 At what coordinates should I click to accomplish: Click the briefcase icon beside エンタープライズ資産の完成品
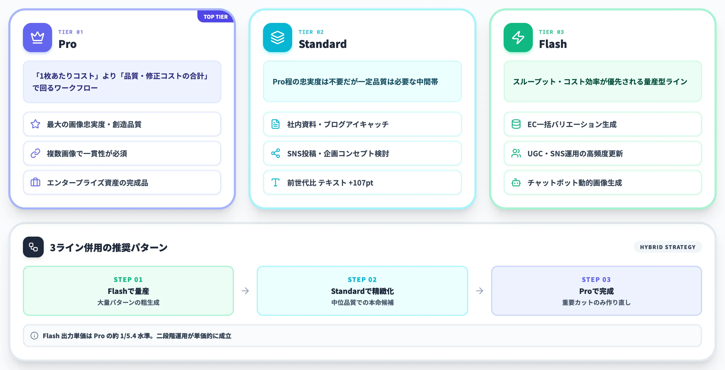(x=35, y=182)
